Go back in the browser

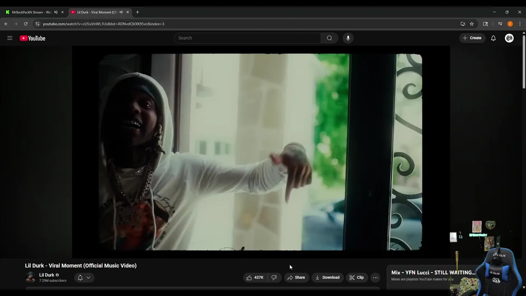(x=6, y=24)
